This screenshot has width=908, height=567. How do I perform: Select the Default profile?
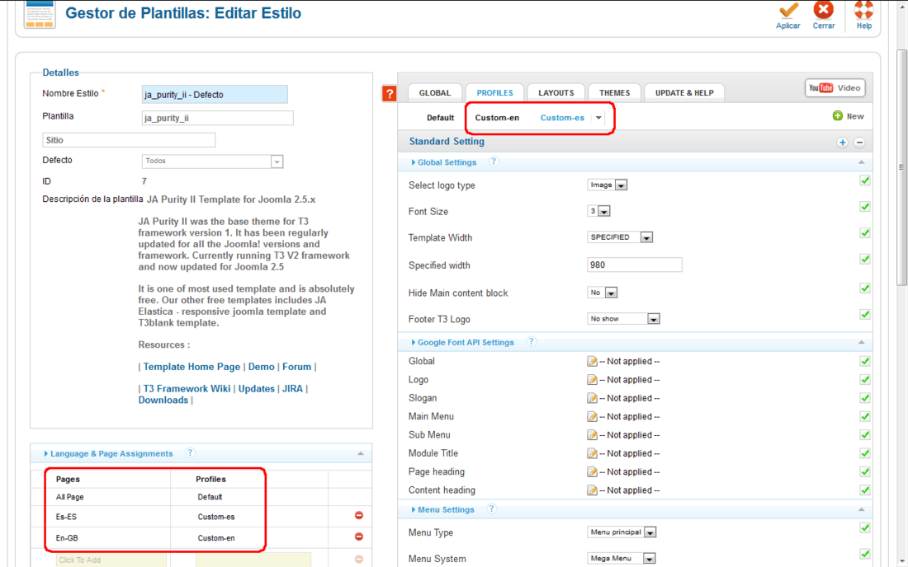pyautogui.click(x=440, y=118)
